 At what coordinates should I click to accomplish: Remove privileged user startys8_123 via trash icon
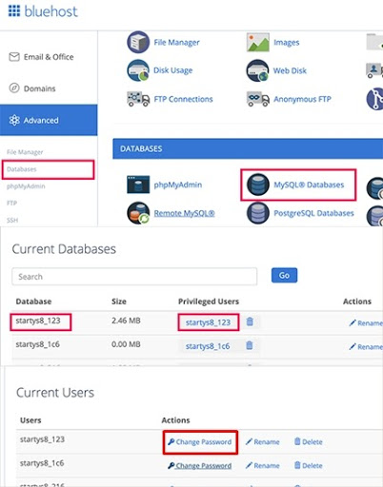[x=250, y=321]
